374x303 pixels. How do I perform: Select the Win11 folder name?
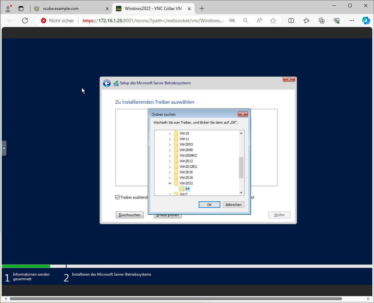point(184,139)
